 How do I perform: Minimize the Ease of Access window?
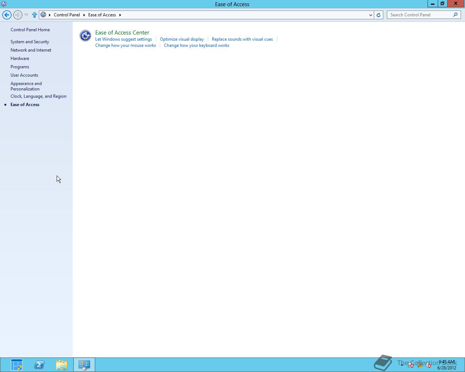(432, 4)
